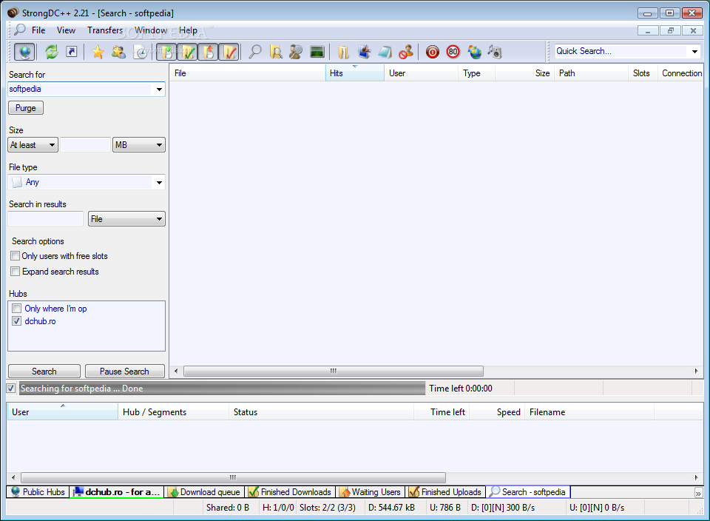Click the transfers pane horizontal scrollbar thumb

[x=233, y=478]
